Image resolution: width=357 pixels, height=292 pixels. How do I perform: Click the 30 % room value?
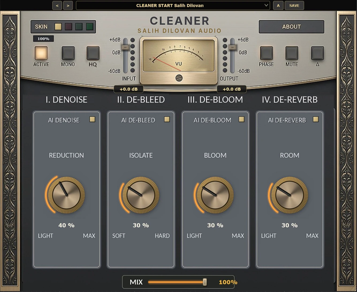click(x=290, y=225)
